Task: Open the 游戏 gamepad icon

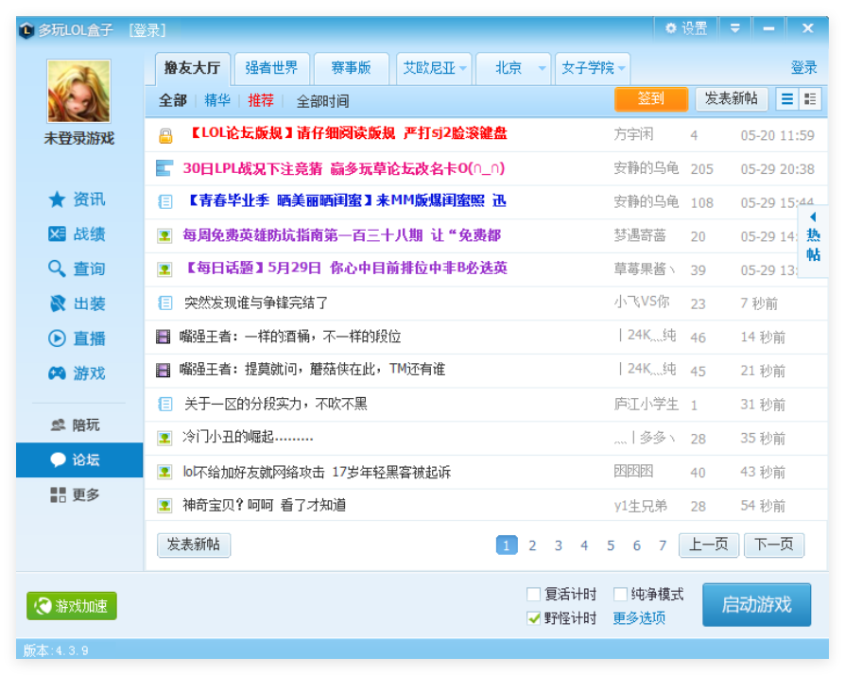Action: (x=57, y=373)
